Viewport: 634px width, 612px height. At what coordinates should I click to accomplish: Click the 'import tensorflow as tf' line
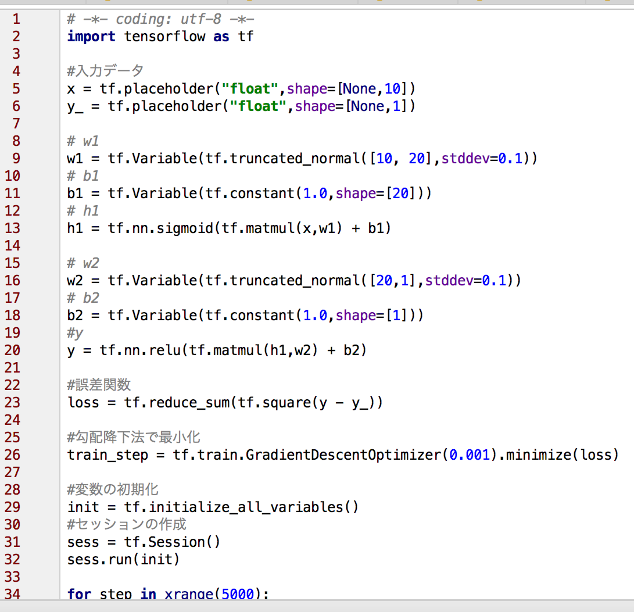pos(160,37)
